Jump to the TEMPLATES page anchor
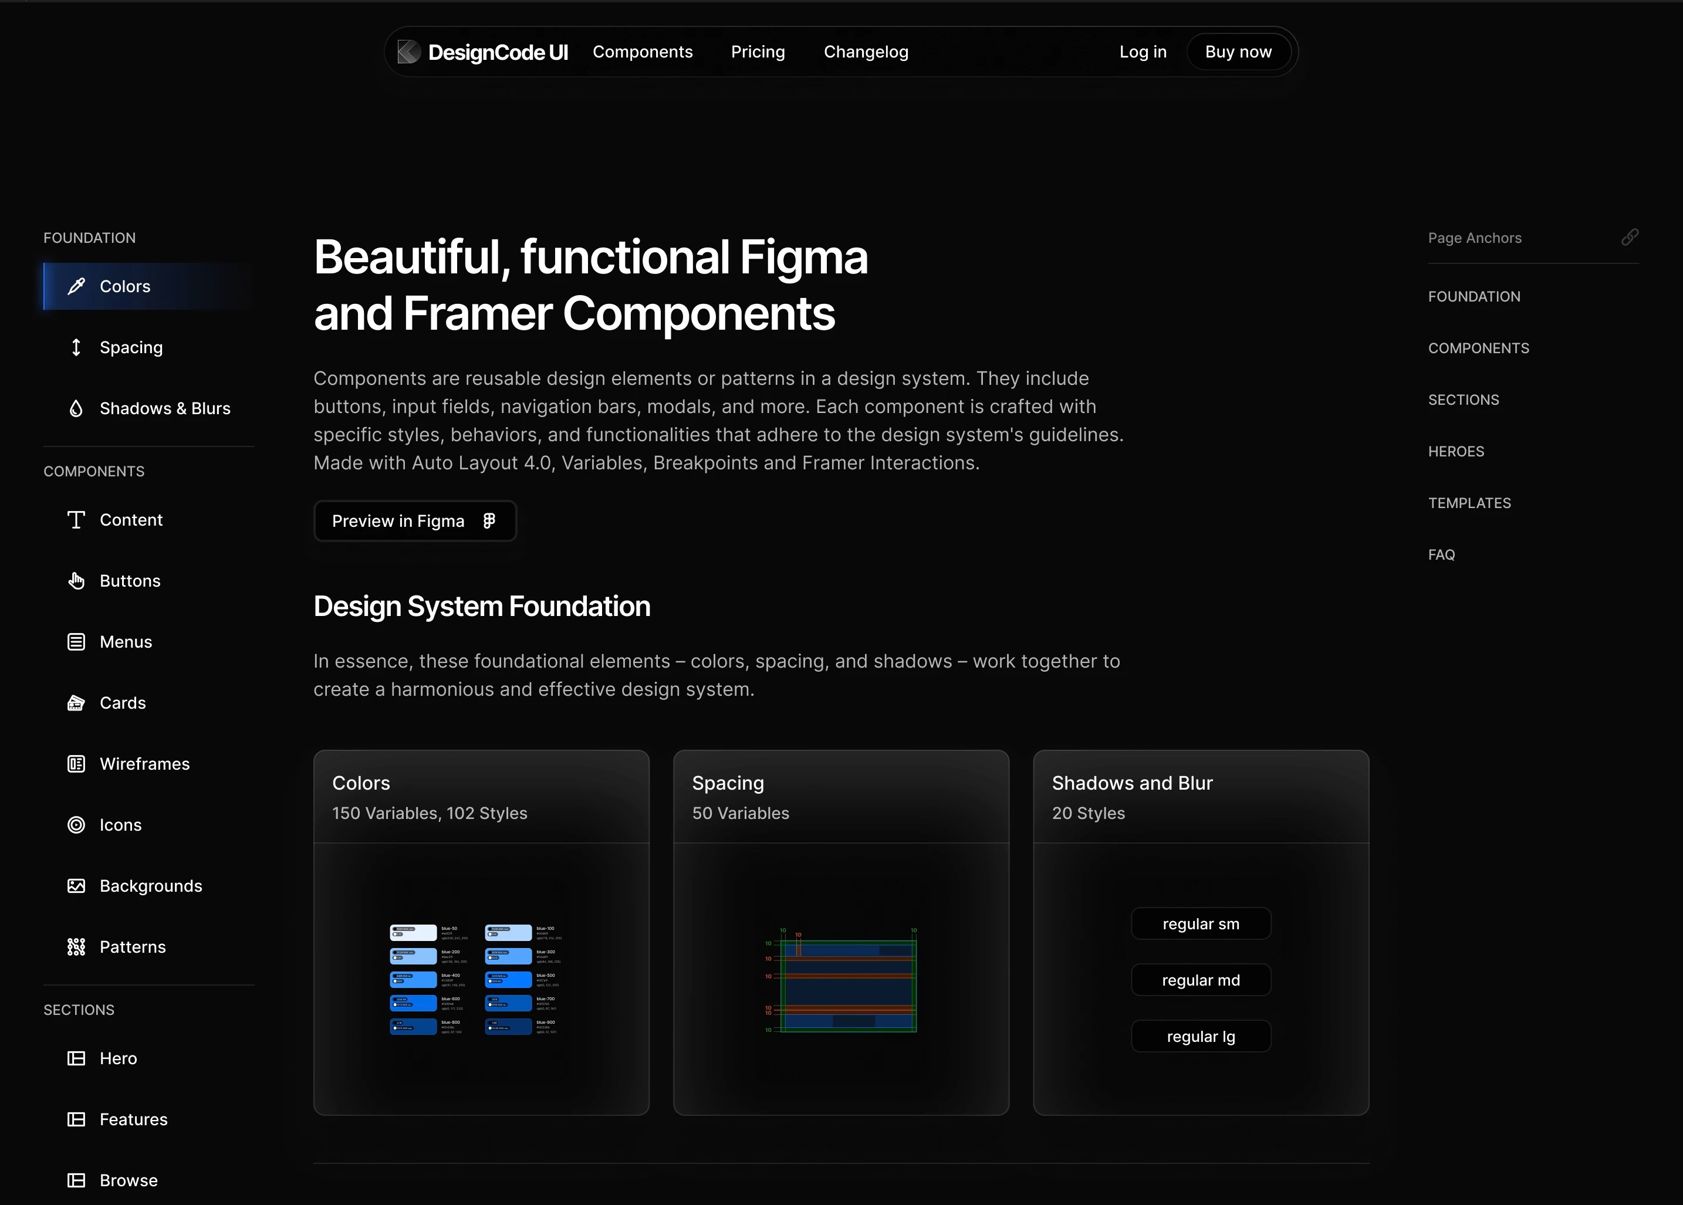The width and height of the screenshot is (1683, 1205). tap(1469, 503)
